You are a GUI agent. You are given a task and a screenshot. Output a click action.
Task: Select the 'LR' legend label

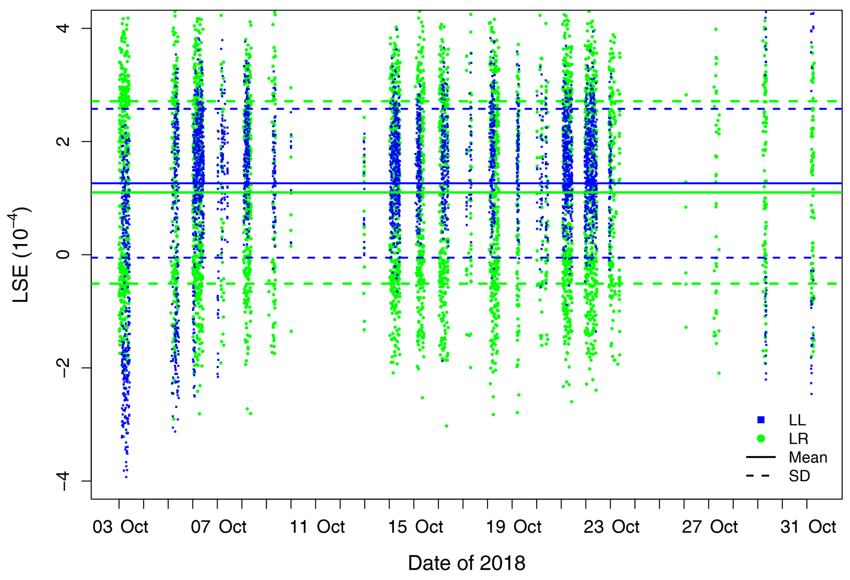tap(799, 439)
